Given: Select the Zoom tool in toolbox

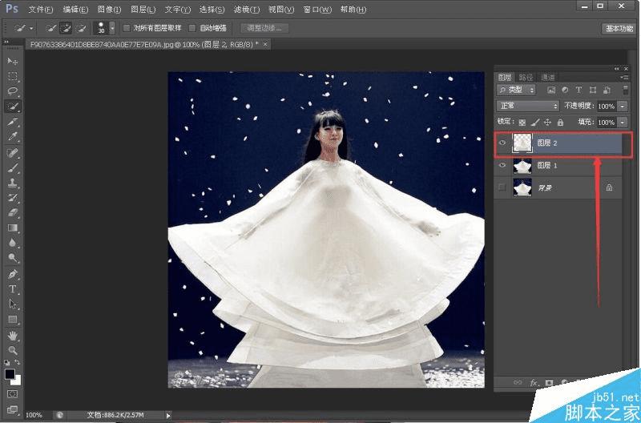Looking at the screenshot, I should (13, 351).
